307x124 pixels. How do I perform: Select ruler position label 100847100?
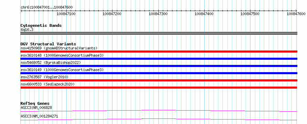coord(66,14)
